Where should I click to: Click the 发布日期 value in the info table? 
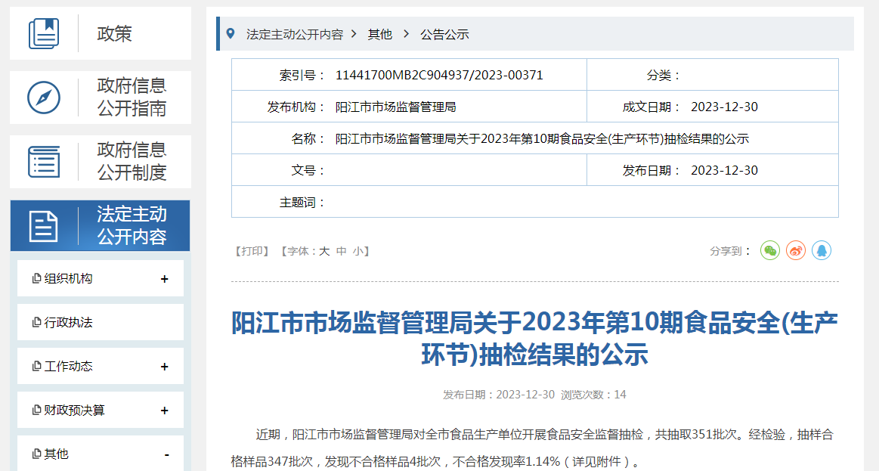tap(724, 170)
